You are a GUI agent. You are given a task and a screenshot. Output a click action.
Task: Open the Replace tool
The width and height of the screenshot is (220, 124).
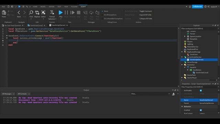point(37,12)
